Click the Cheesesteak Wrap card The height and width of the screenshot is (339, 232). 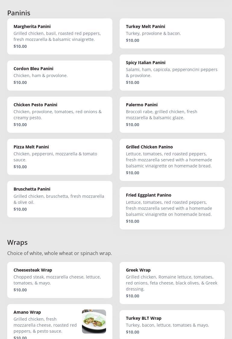(60, 280)
